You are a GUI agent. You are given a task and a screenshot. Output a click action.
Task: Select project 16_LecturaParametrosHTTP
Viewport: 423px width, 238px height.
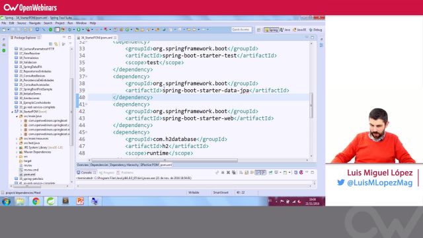click(x=34, y=49)
